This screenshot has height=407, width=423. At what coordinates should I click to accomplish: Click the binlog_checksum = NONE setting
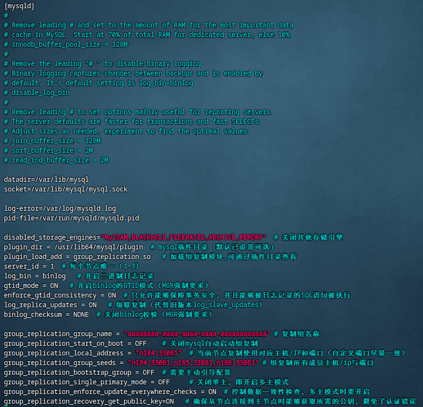[46, 314]
